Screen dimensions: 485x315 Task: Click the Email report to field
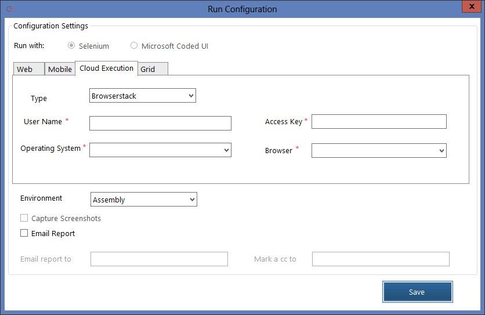coord(160,259)
